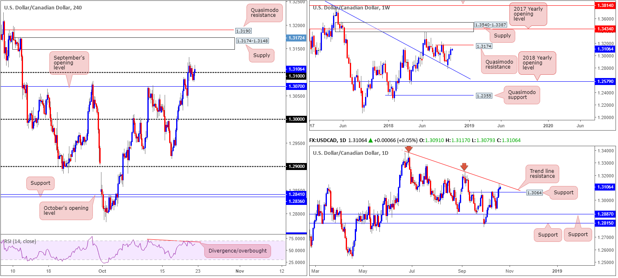
Task: Click the '23' date label on the 240 chart
Action: click(x=198, y=271)
